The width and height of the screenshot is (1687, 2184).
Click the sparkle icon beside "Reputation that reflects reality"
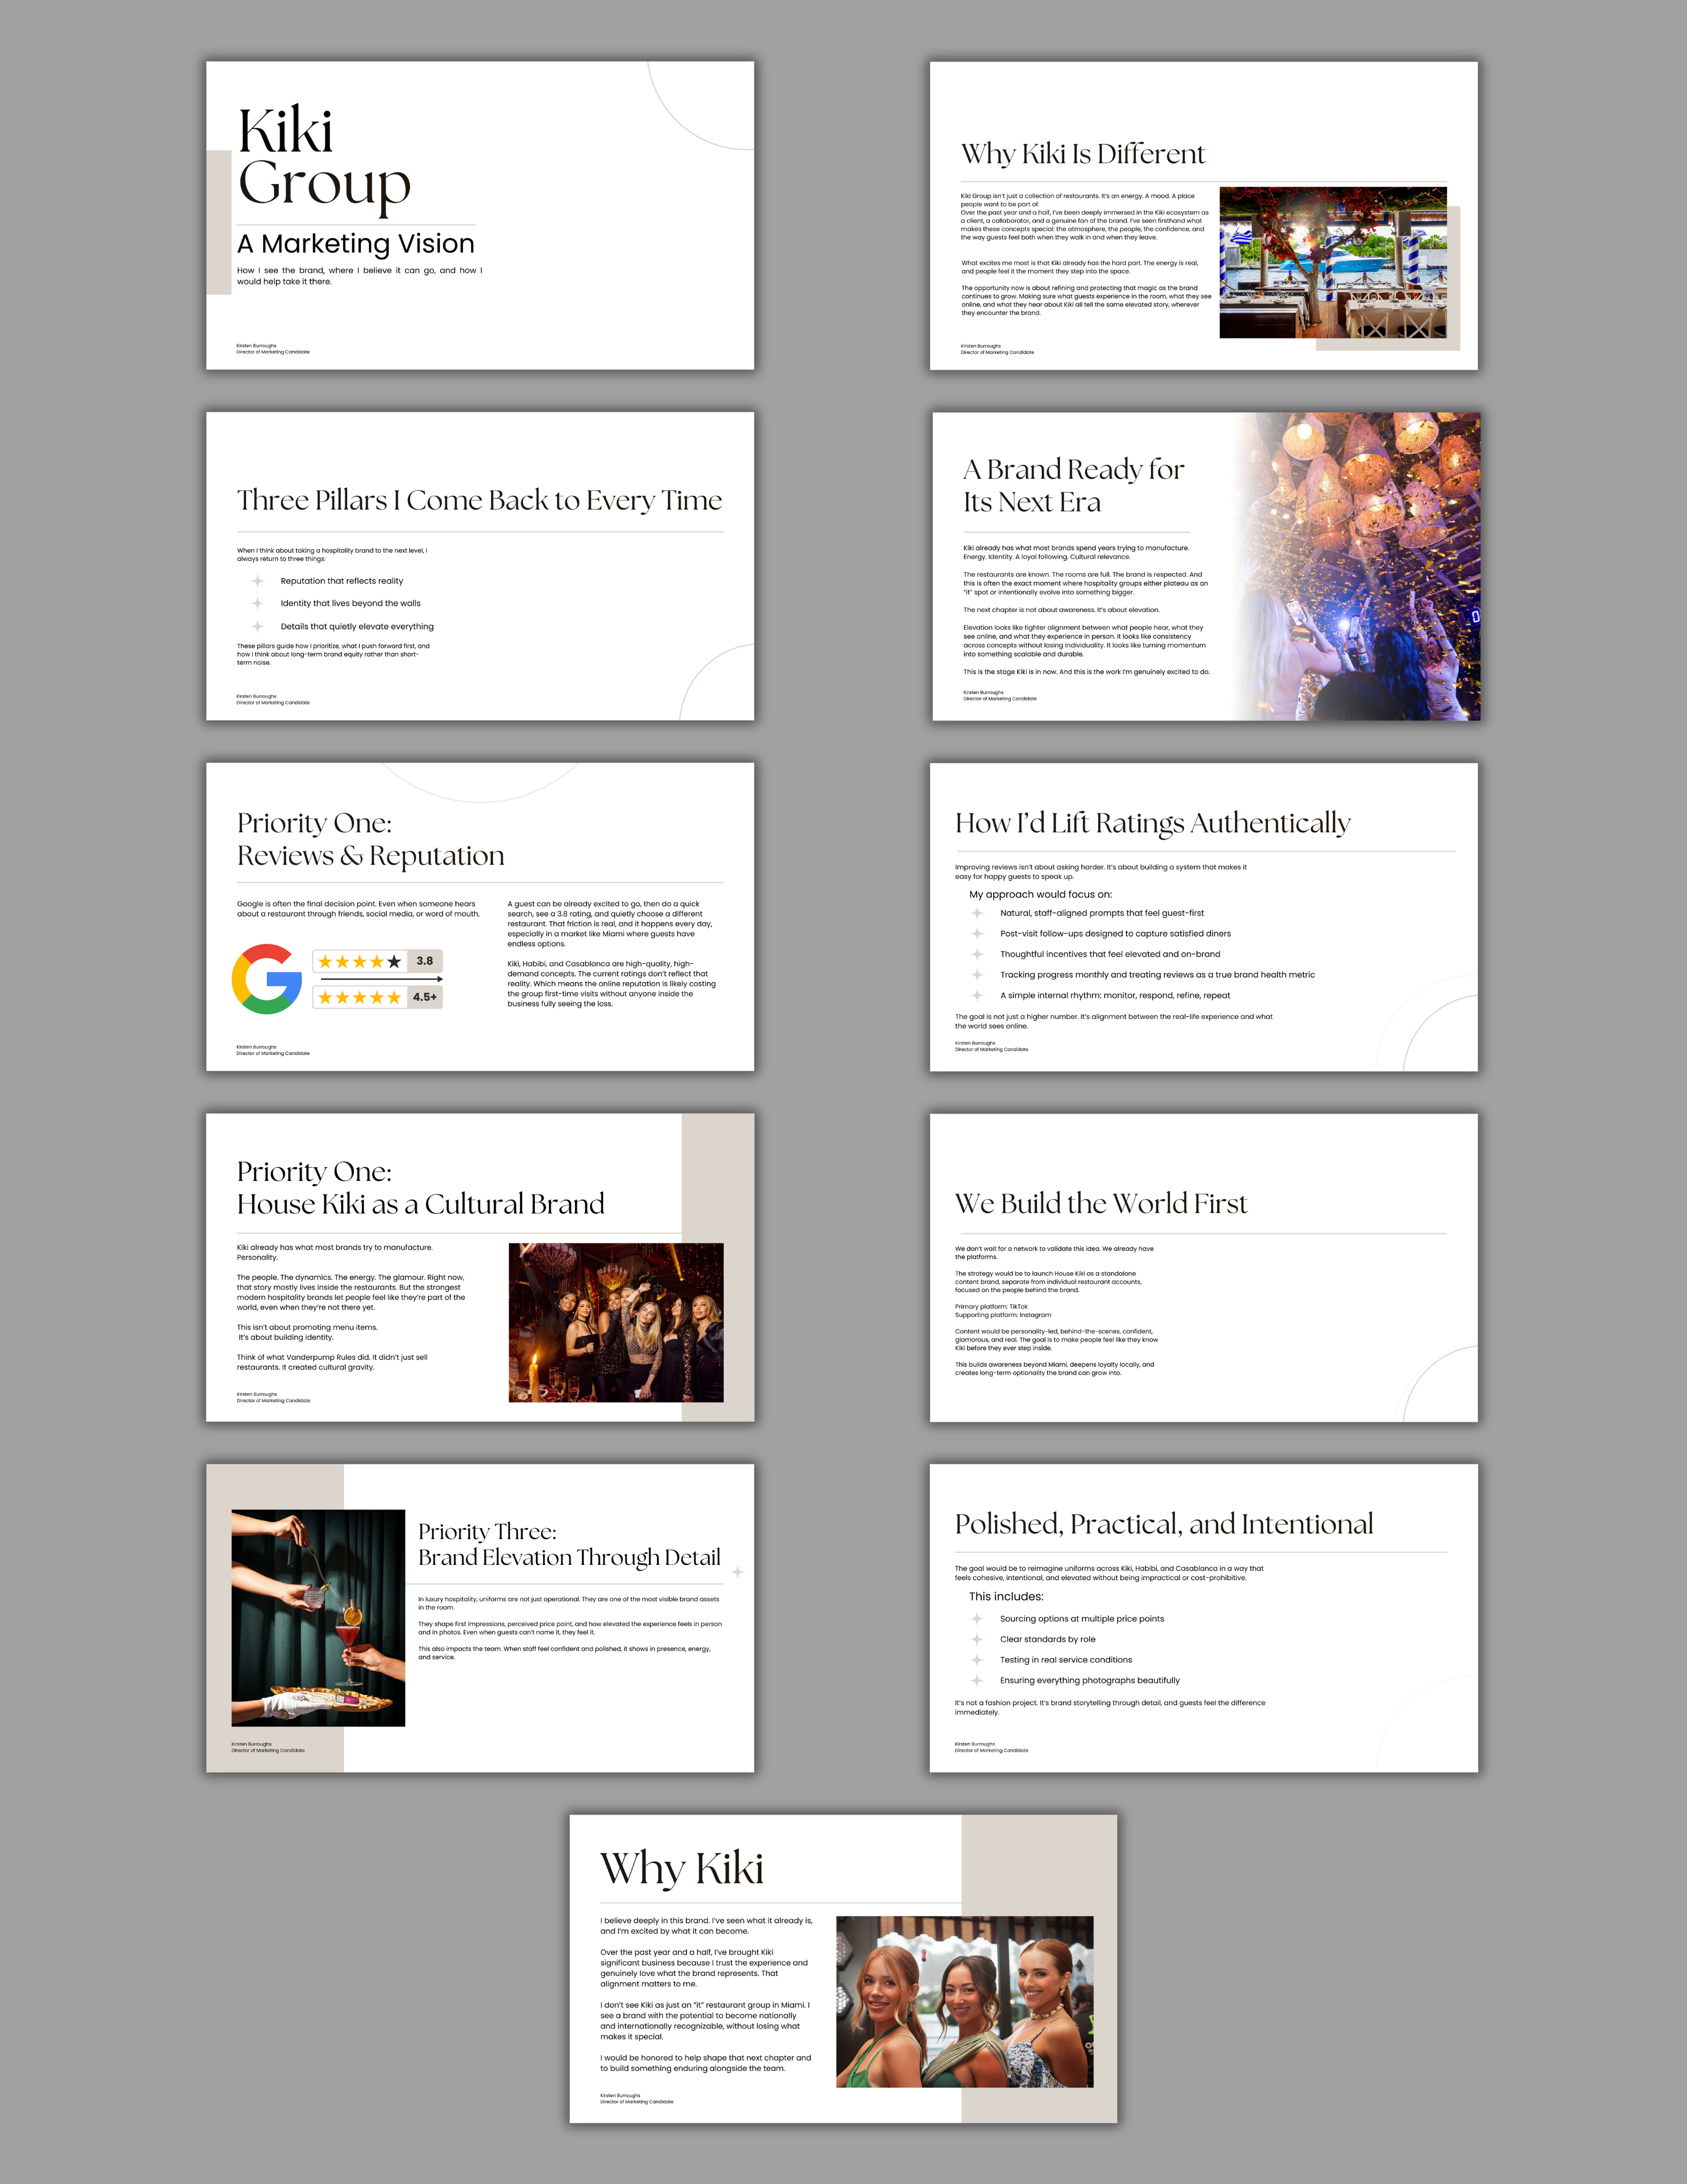point(258,581)
